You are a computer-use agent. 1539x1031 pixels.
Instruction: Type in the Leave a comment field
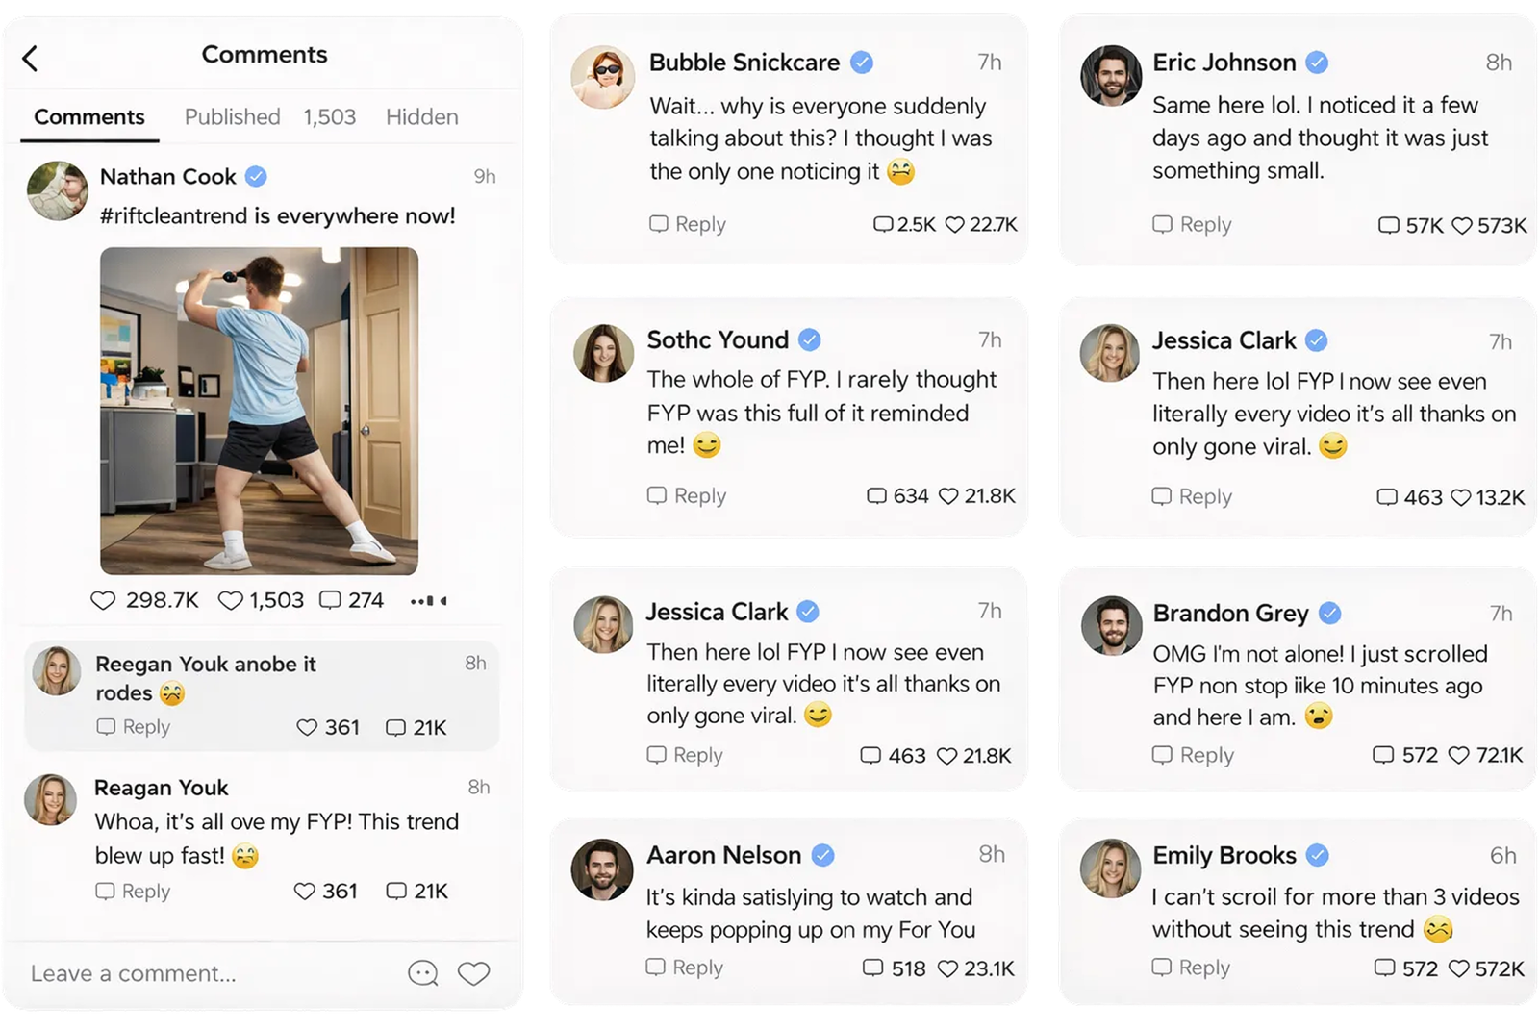192,973
